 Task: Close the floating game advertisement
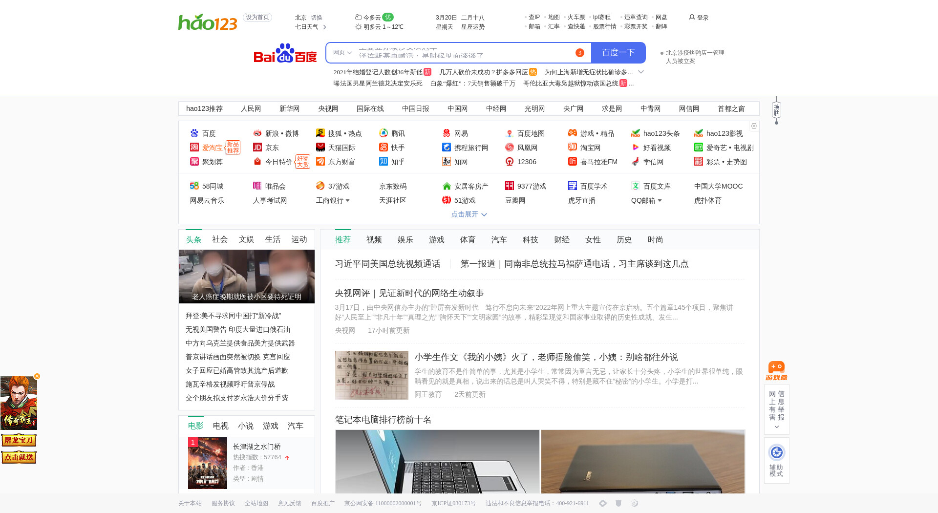click(37, 376)
